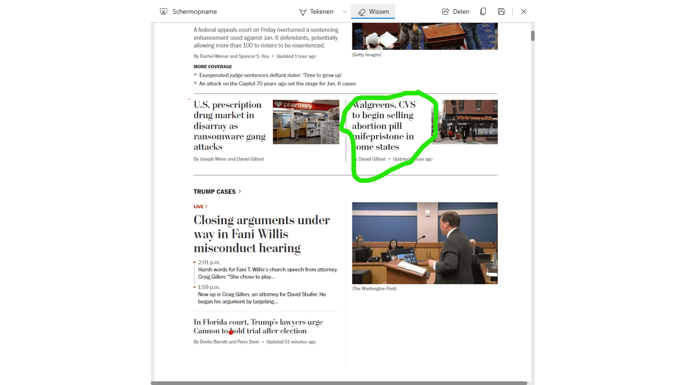Click the 'Updated 51 minutes ago' text
Screen dimensions: 685x385
click(x=291, y=342)
